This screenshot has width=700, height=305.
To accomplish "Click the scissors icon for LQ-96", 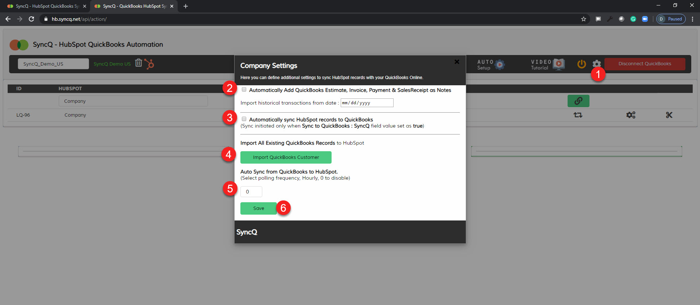I will click(x=669, y=115).
